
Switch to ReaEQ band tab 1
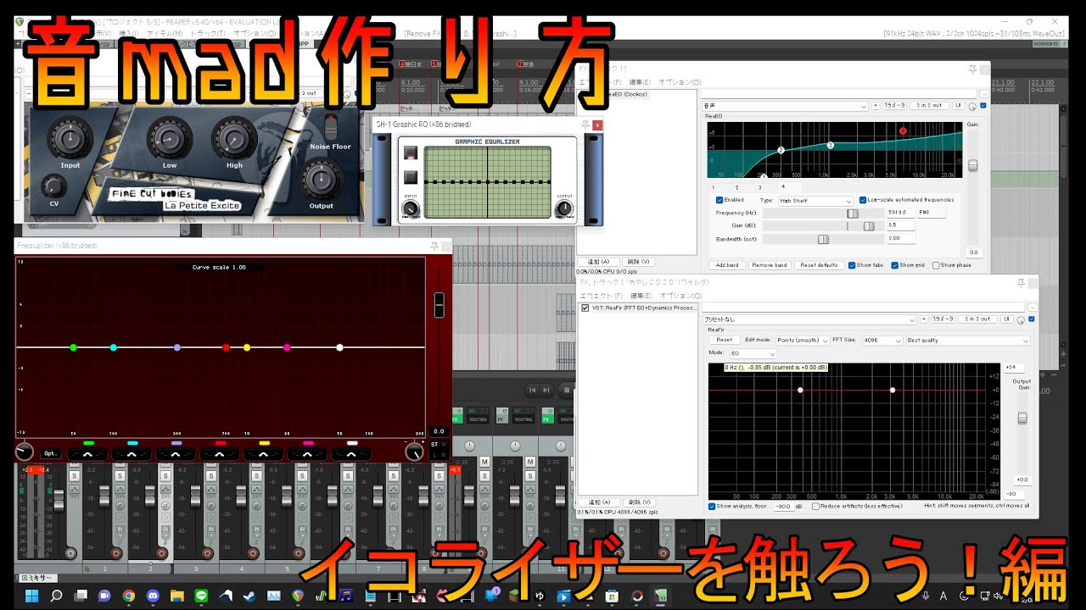click(714, 186)
